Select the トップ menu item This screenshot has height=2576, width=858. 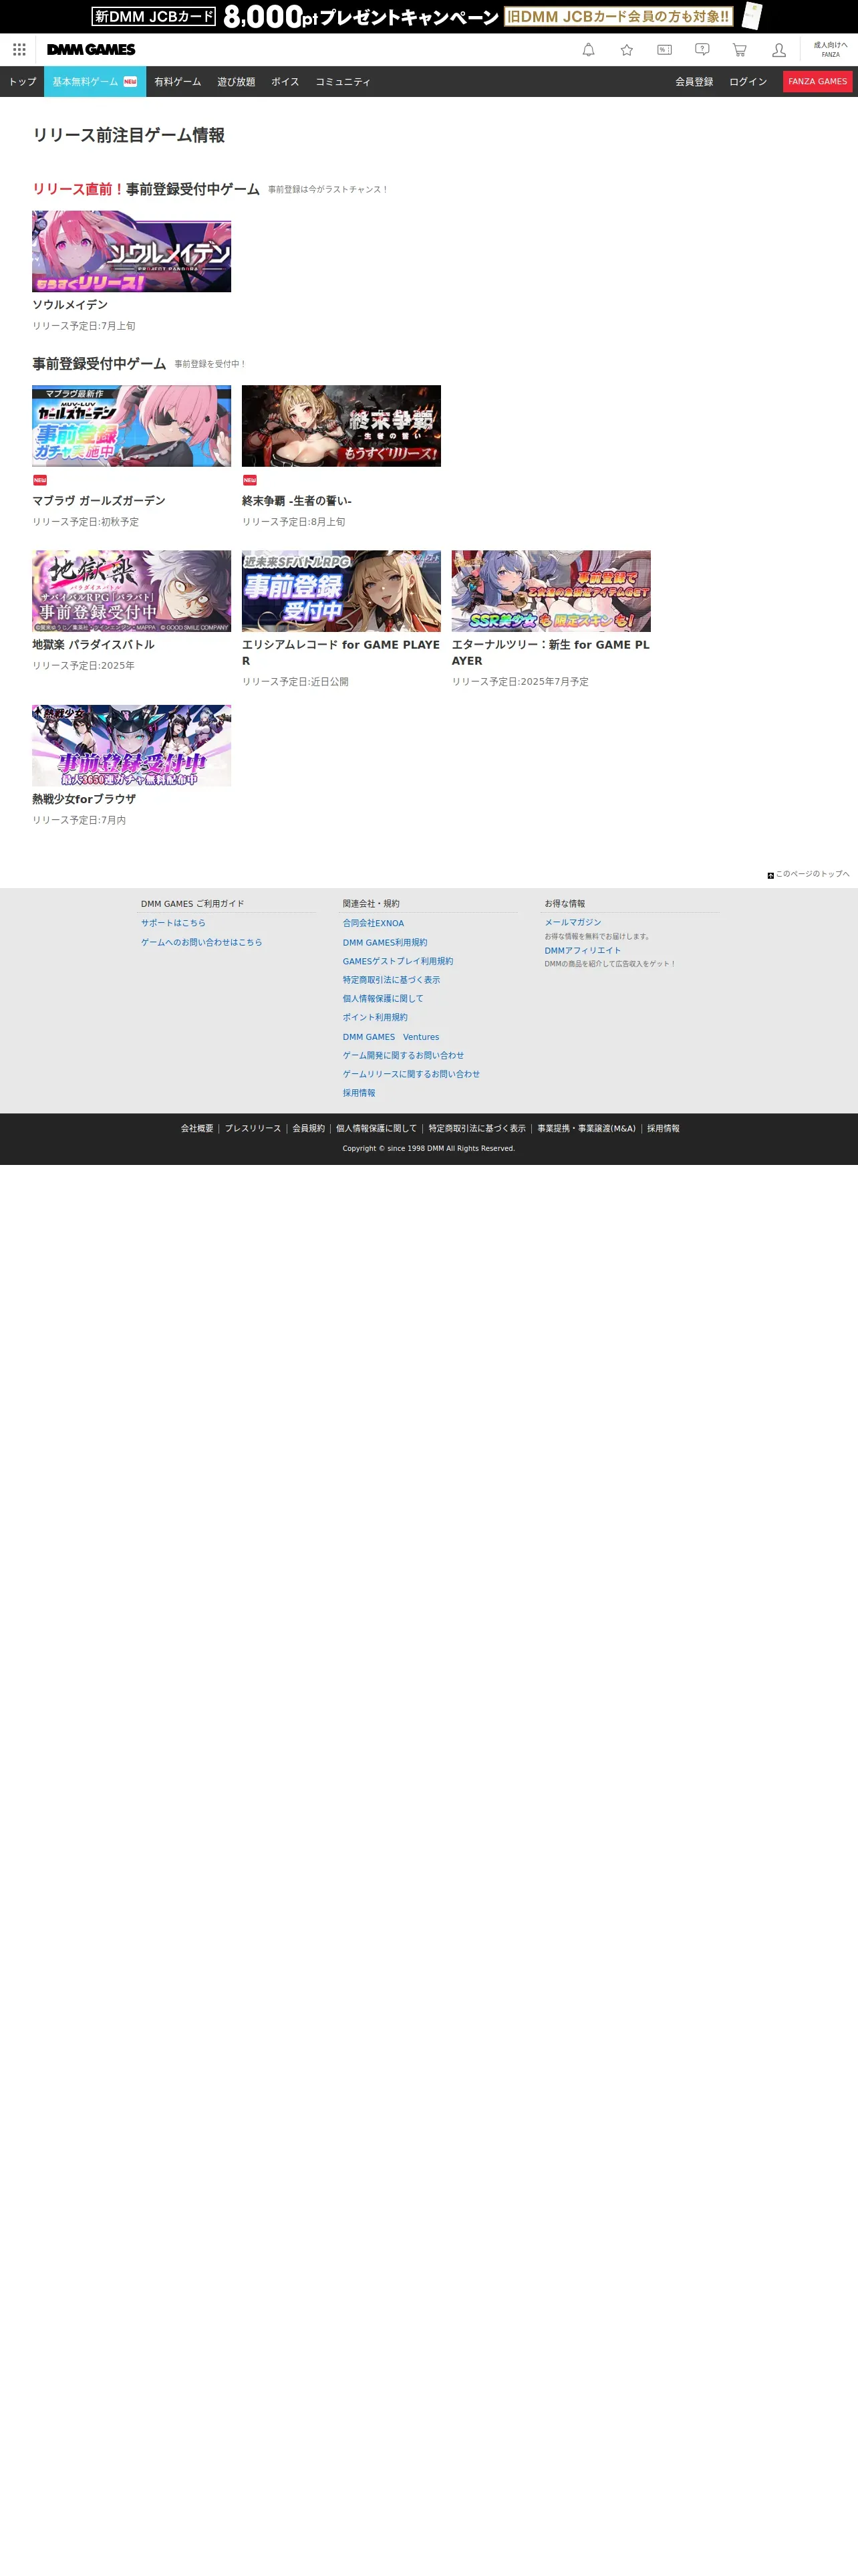click(x=22, y=82)
